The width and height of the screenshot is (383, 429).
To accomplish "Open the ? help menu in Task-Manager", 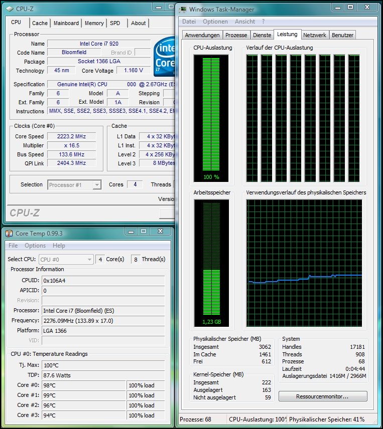I will tap(263, 22).
